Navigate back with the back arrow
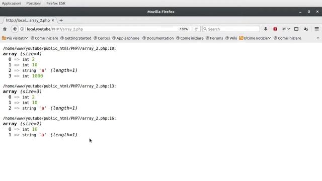The image size is (322, 181). click(x=15, y=29)
